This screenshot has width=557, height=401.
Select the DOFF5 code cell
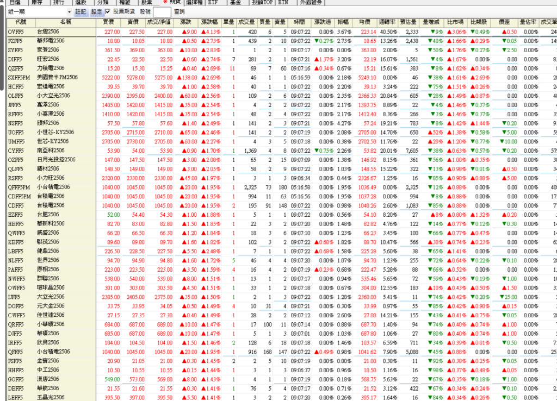(x=16, y=306)
